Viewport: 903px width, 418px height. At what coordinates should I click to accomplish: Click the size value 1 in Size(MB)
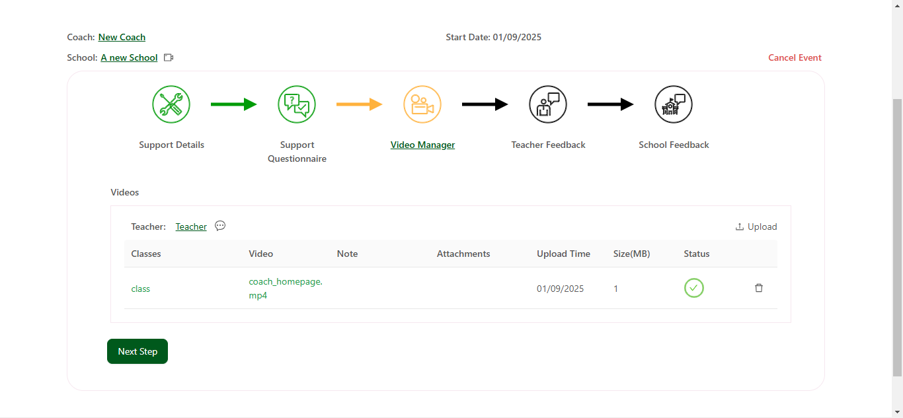pyautogui.click(x=616, y=289)
